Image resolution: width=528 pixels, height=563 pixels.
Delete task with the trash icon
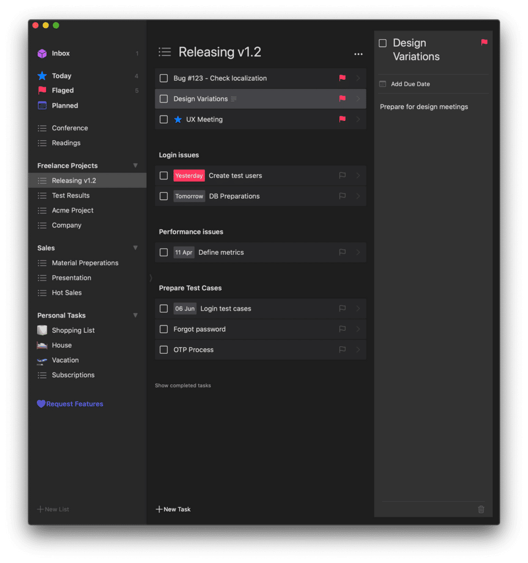[481, 509]
